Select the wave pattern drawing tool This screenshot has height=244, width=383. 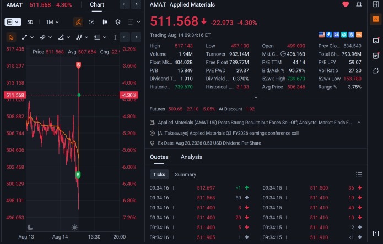[x=79, y=37]
